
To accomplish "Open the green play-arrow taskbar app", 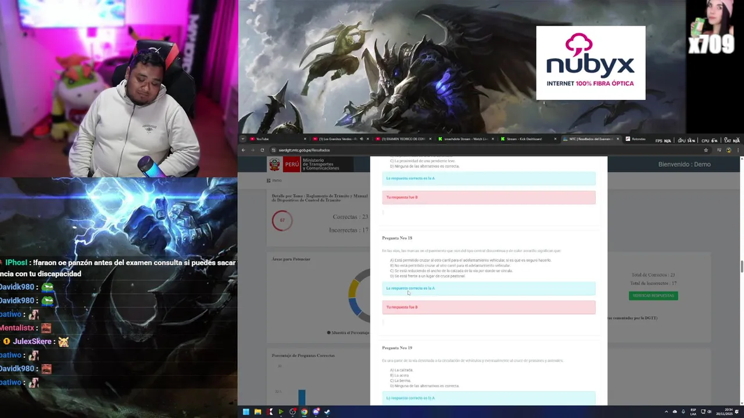I will coord(281,412).
